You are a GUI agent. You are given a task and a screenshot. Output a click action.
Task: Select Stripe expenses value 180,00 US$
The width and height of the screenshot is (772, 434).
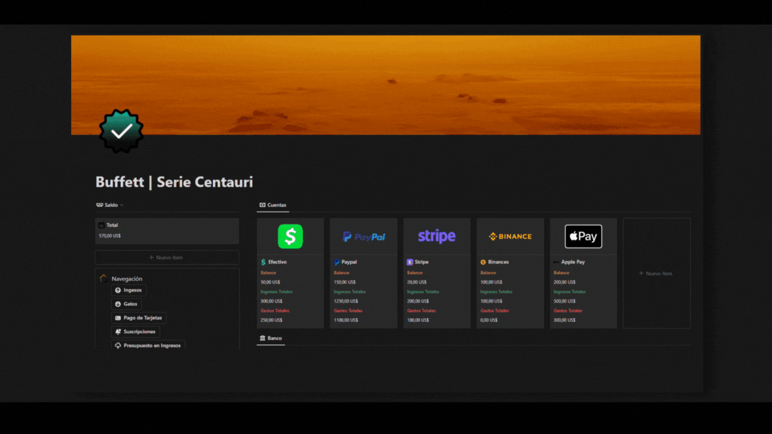click(418, 320)
